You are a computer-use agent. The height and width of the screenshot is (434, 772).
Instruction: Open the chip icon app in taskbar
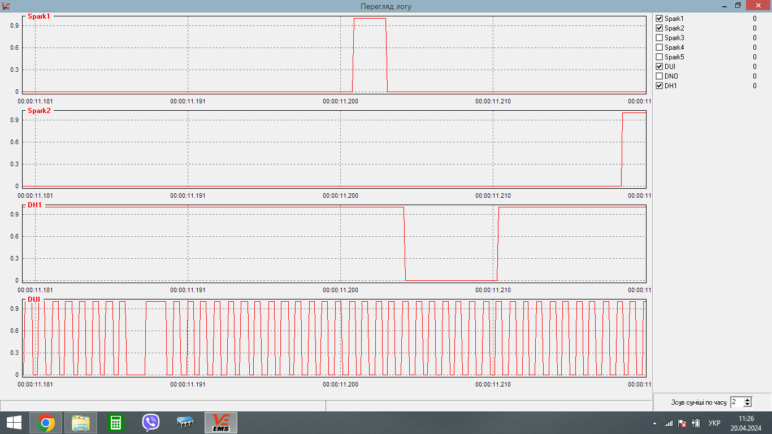tap(185, 423)
